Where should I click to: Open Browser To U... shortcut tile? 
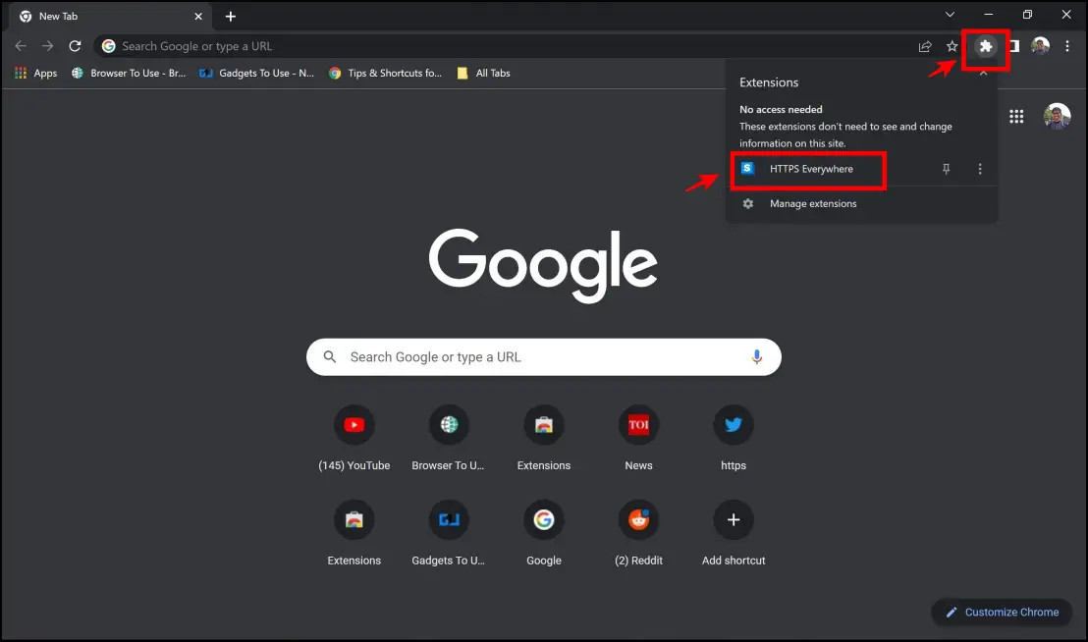pos(449,438)
